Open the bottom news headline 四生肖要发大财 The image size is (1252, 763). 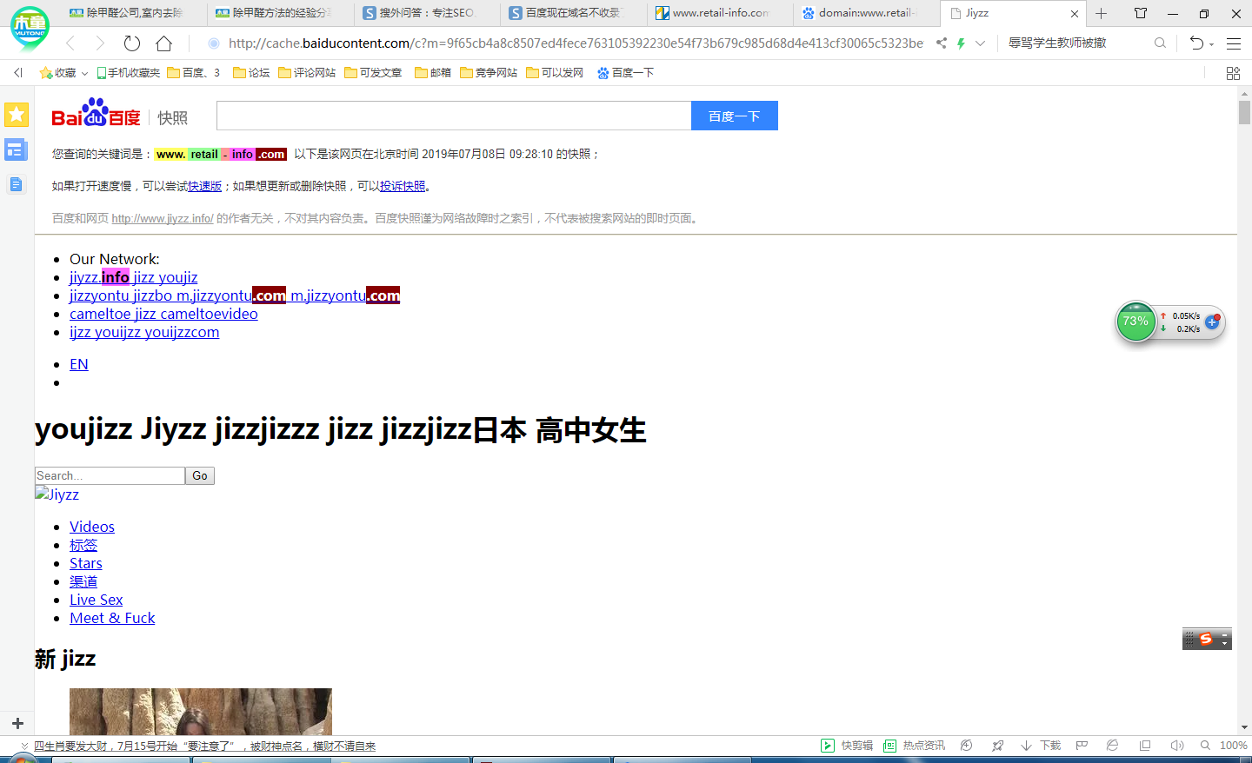[204, 746]
